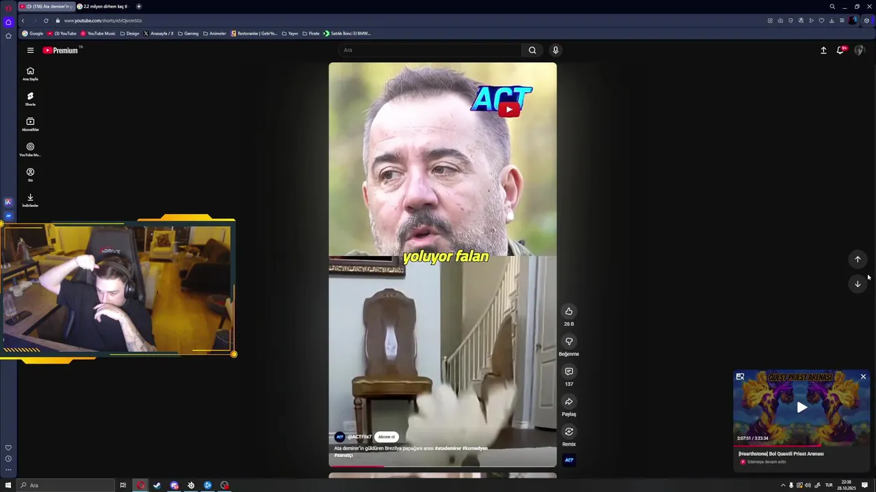Open Abonelikler subscriptions in sidebar

pos(30,124)
